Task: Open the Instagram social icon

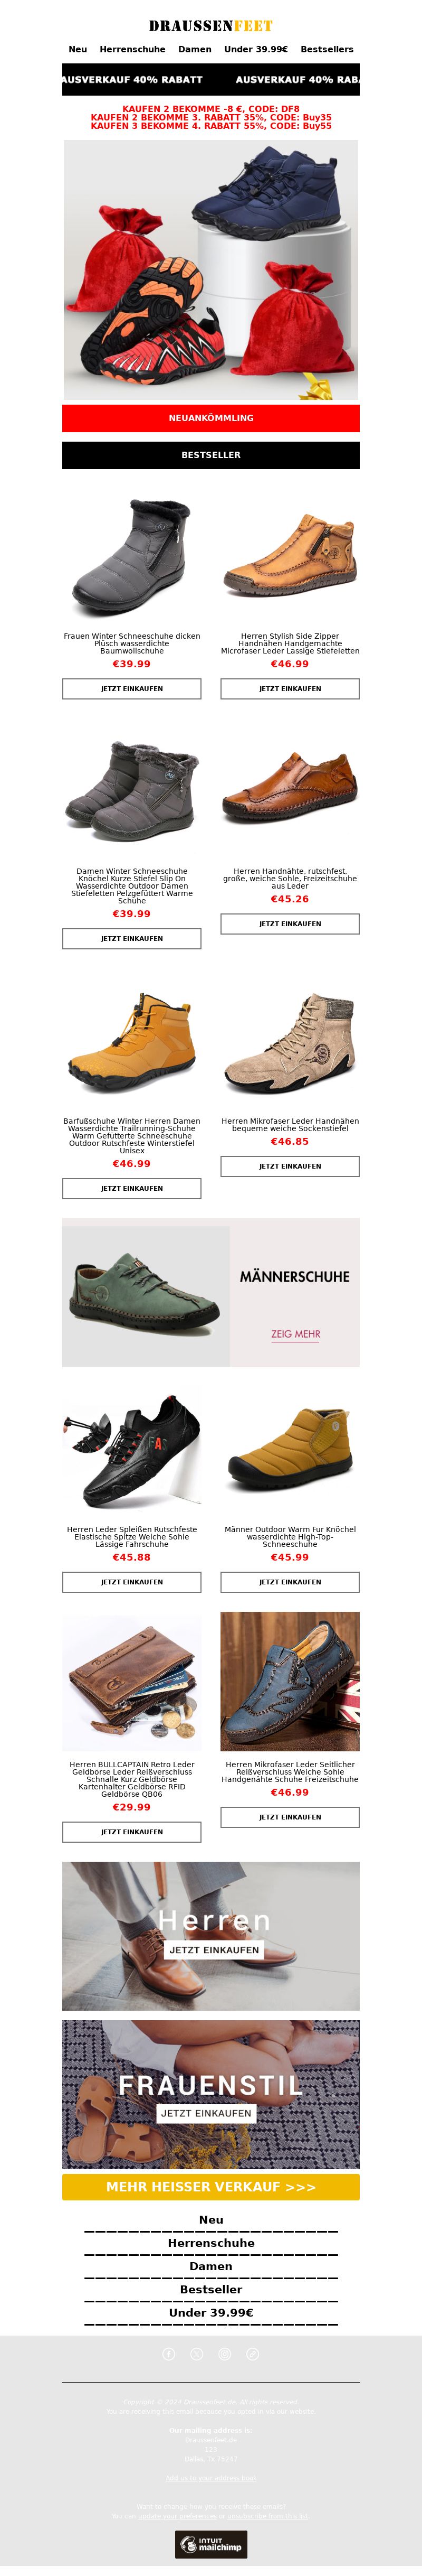Action: click(x=225, y=2353)
